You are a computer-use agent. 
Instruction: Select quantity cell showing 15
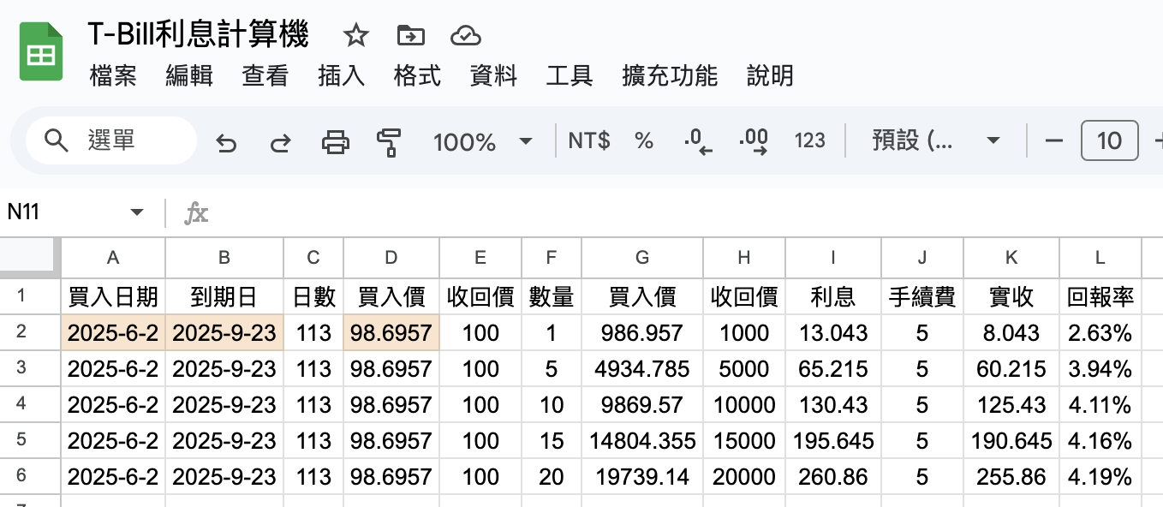coord(552,440)
